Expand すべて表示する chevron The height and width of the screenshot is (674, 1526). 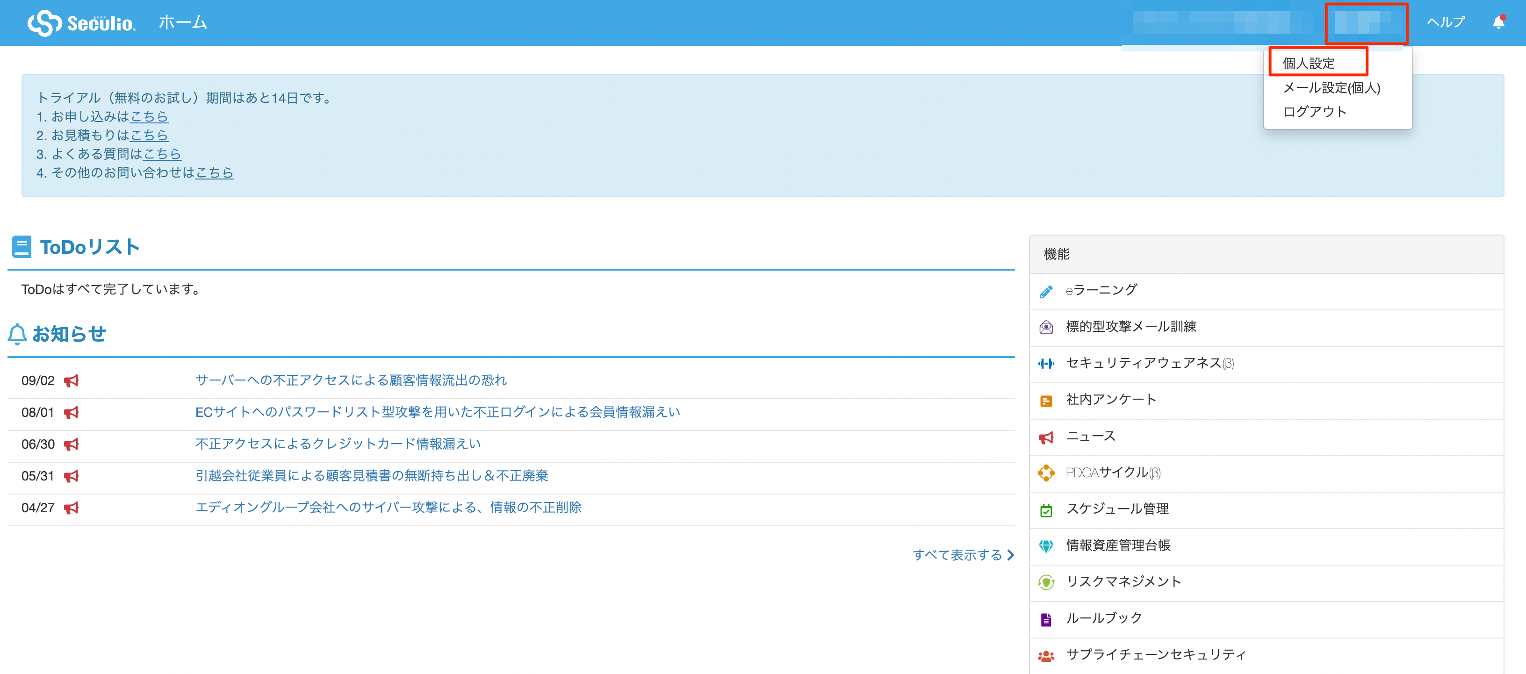click(x=1010, y=555)
